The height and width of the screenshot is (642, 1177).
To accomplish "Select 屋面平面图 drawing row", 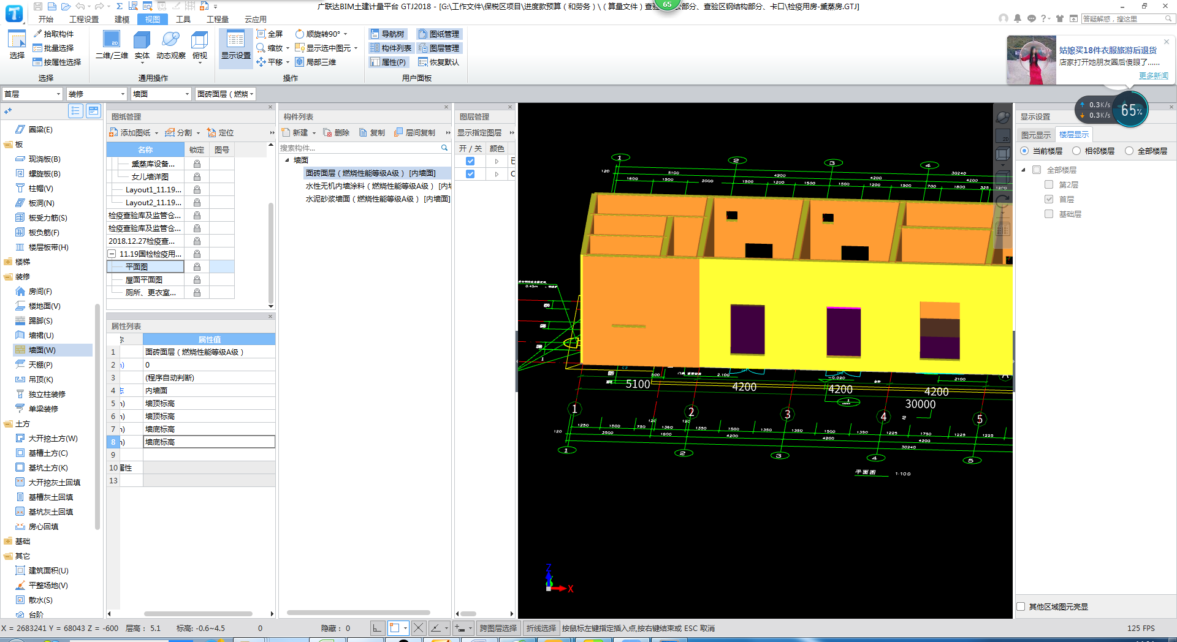I will click(145, 279).
